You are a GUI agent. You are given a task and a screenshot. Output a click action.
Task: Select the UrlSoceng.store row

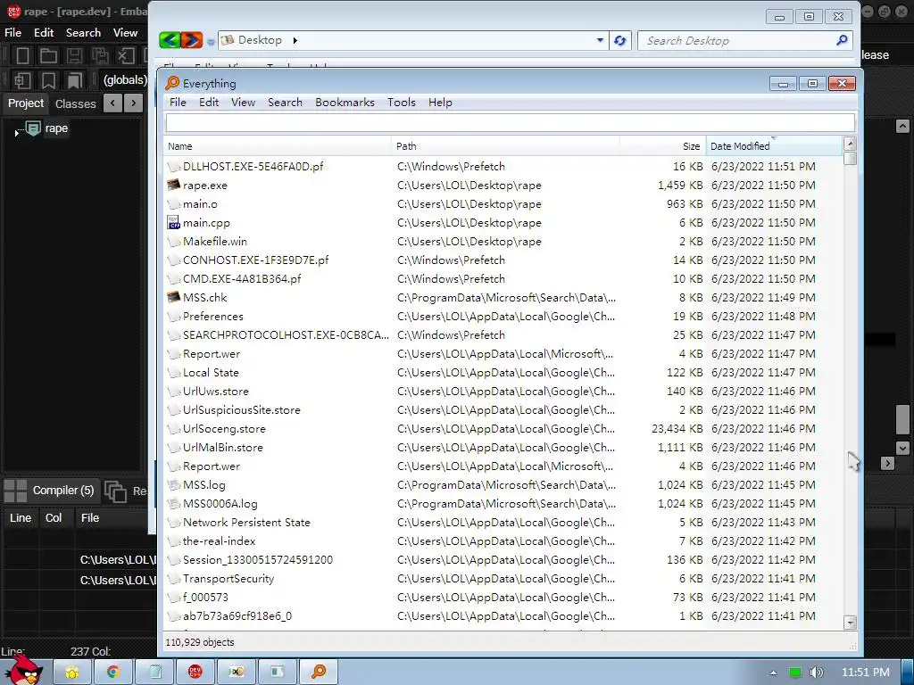tap(504, 429)
